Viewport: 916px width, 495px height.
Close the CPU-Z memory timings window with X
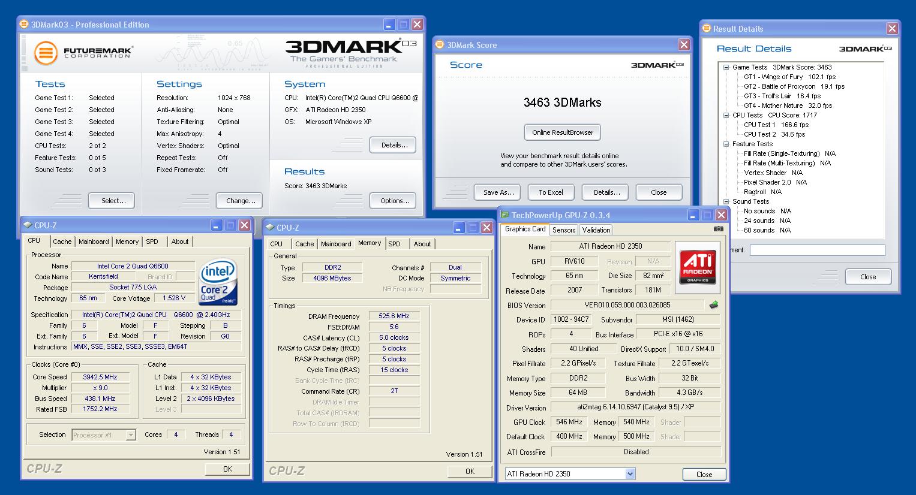(x=486, y=228)
